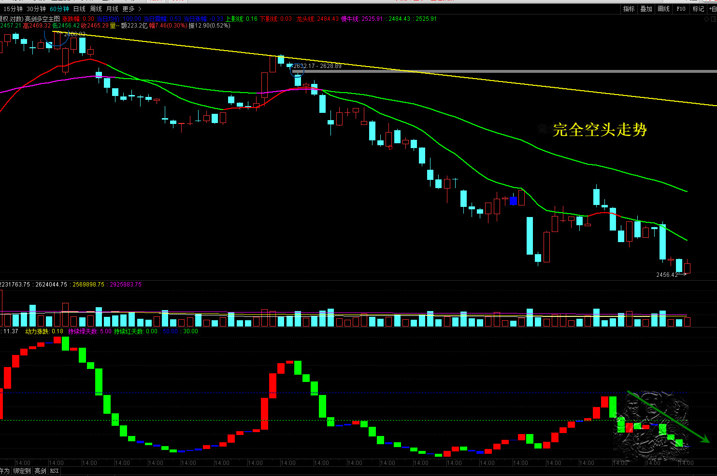
Task: Click the 亮剑多空主图 indicator title
Action: coord(43,19)
